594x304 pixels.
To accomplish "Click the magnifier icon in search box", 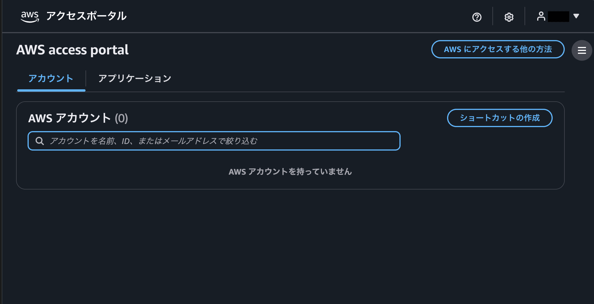I will pos(40,141).
